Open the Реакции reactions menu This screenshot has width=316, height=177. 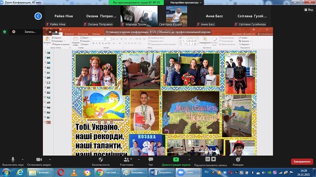(x=238, y=162)
